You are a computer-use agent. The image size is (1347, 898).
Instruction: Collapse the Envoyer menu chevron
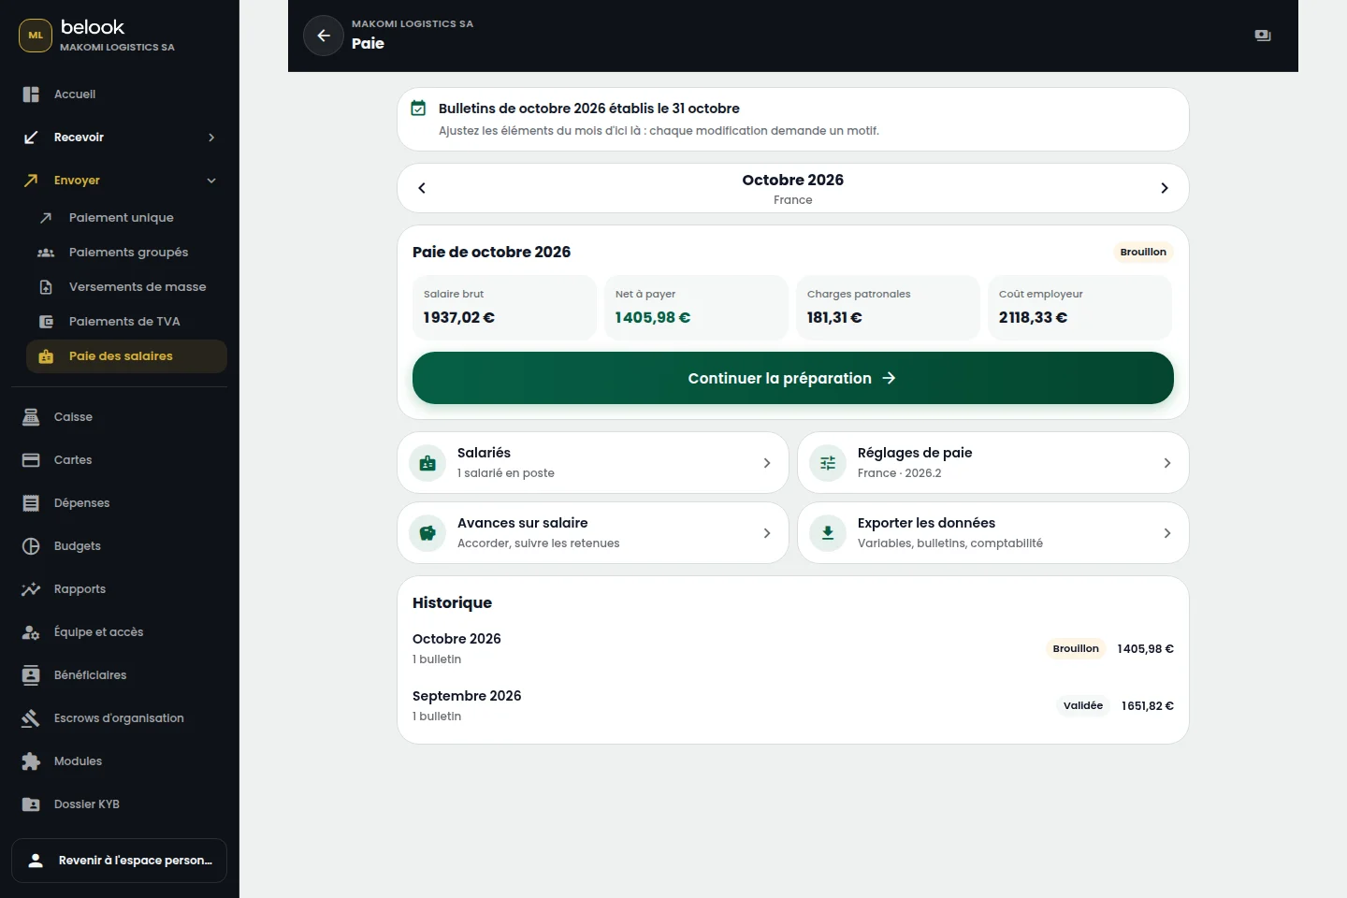(x=211, y=181)
